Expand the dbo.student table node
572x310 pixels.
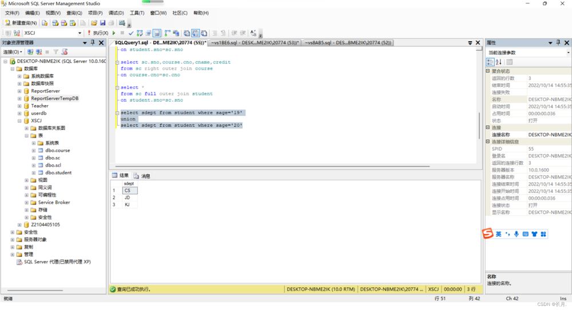[34, 172]
